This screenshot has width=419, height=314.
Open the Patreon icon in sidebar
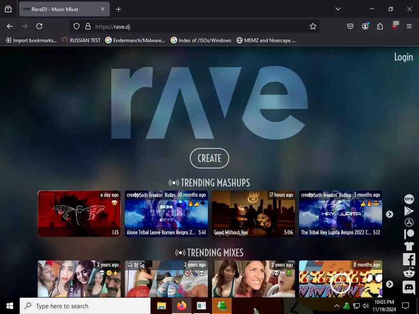[x=409, y=234]
